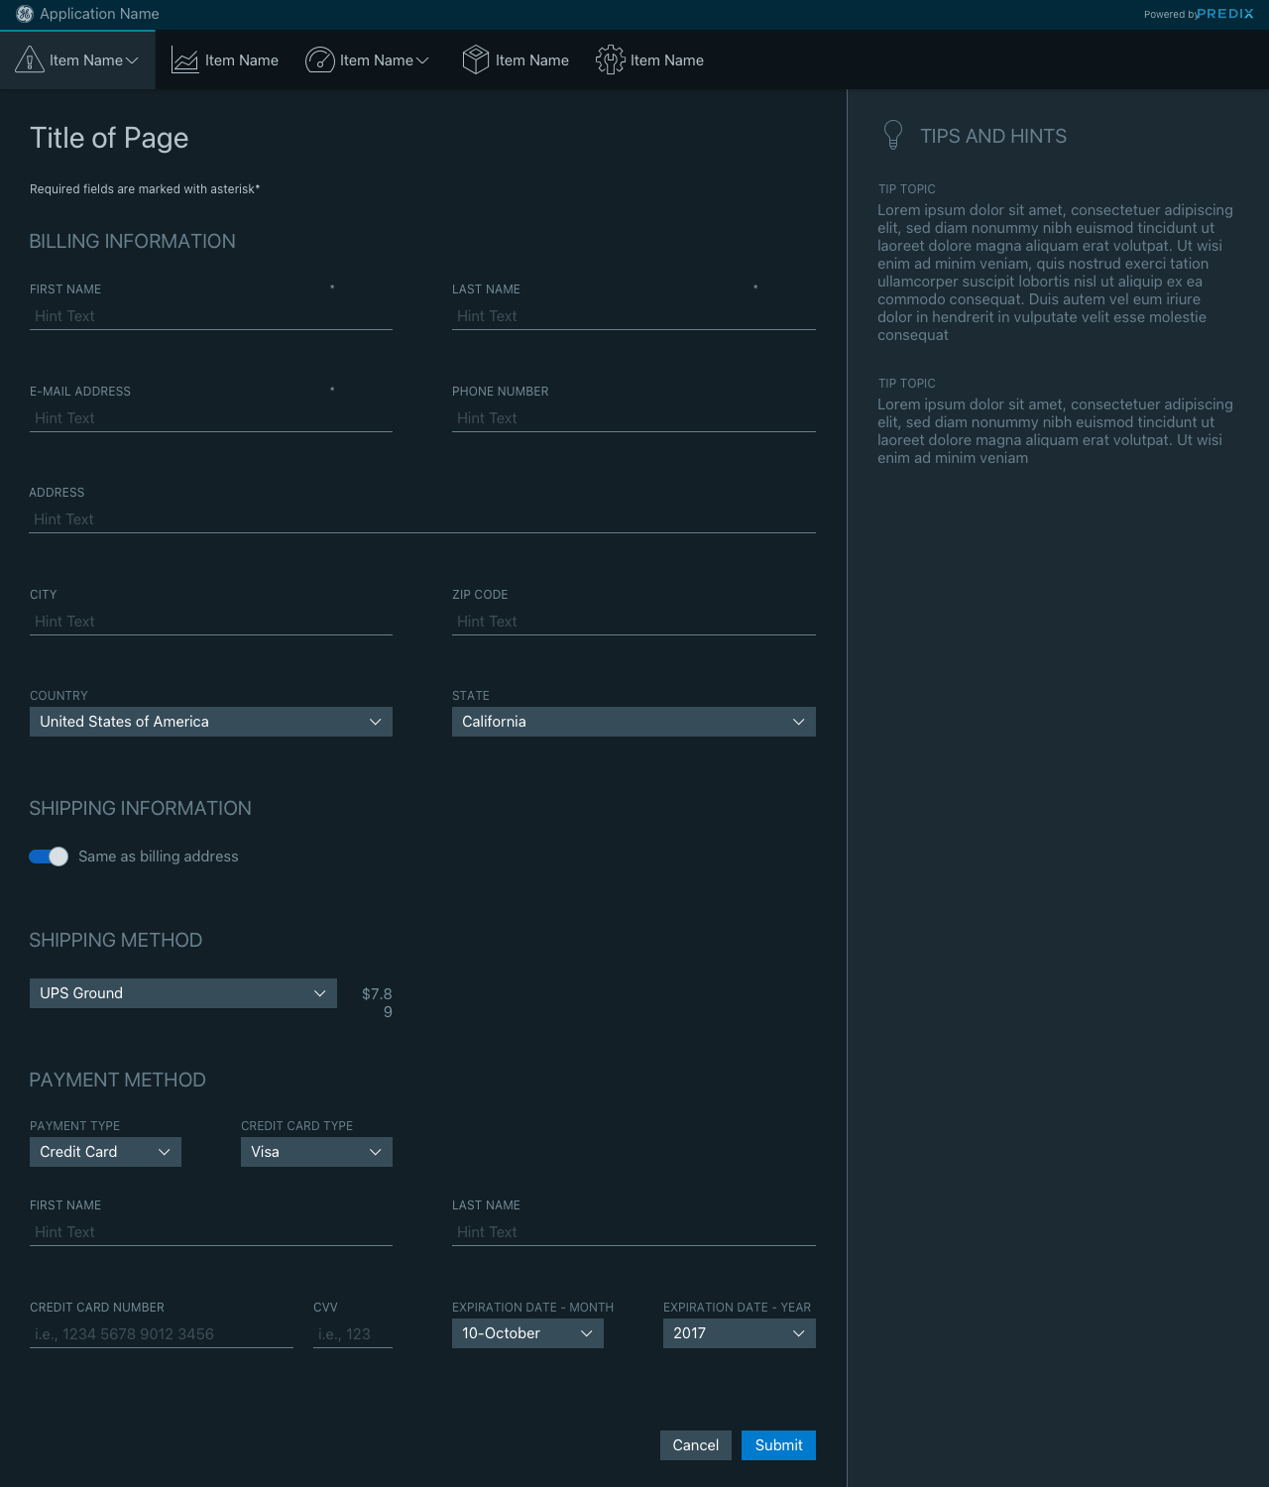Click the alert triangle navigation icon
The width and height of the screenshot is (1269, 1487).
tap(30, 60)
